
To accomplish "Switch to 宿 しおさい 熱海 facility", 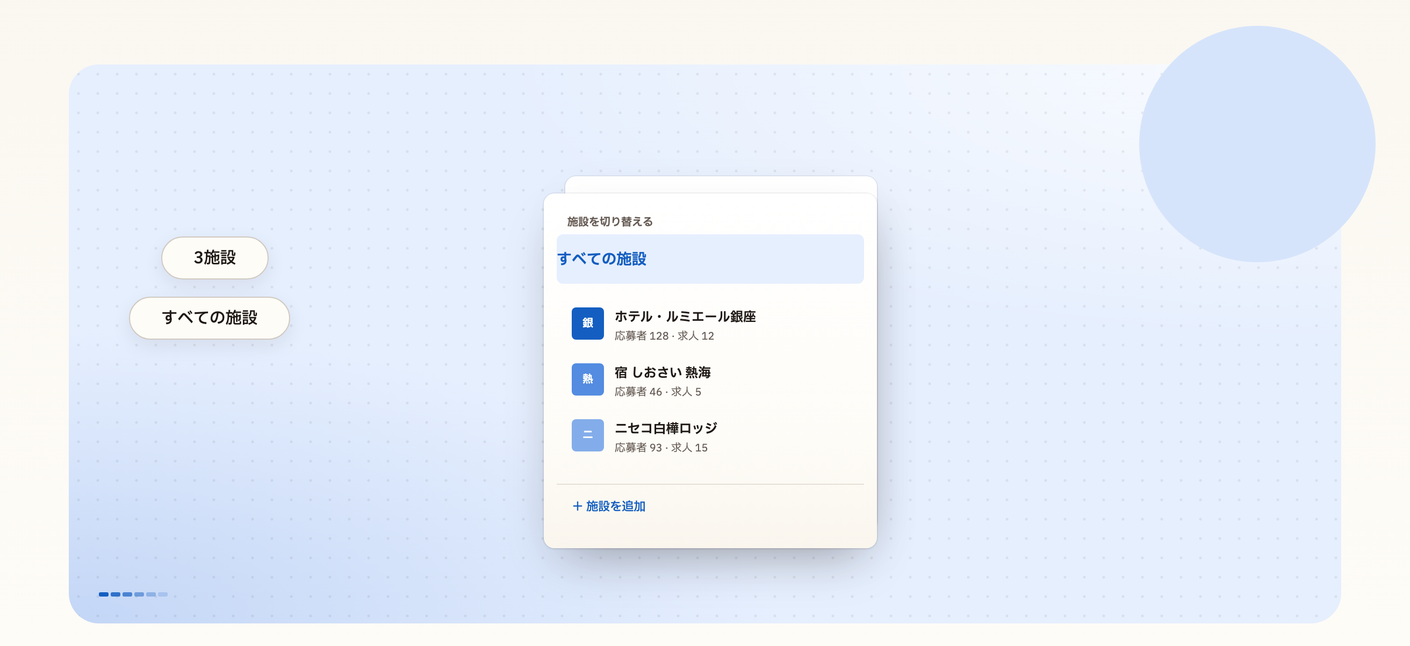I will point(710,379).
